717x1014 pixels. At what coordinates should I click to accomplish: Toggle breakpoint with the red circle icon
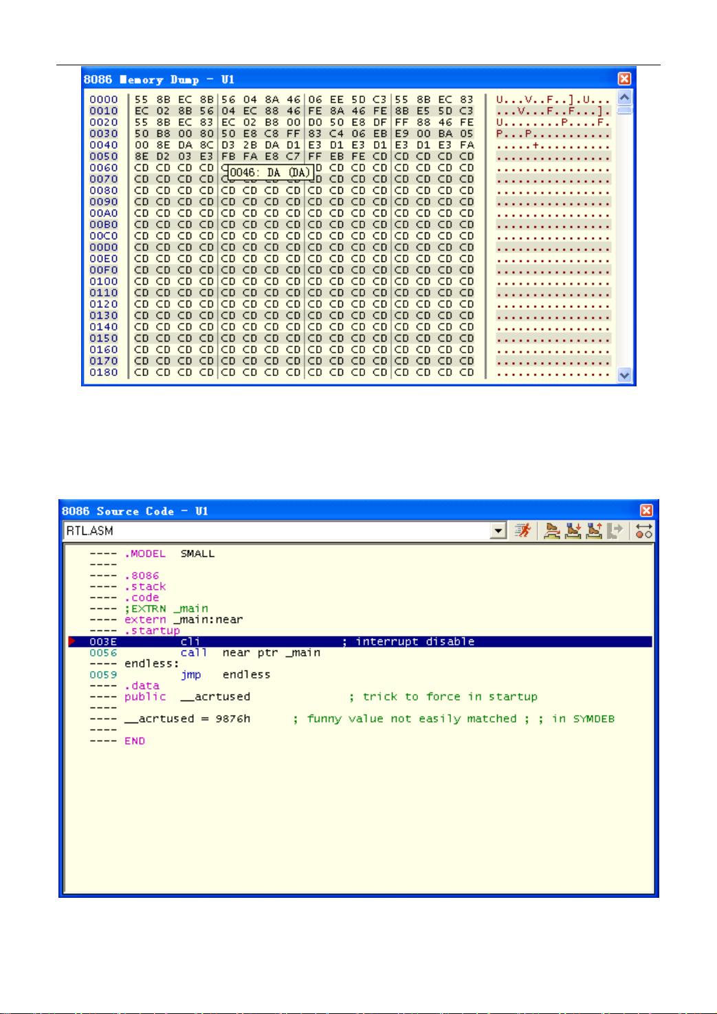coord(643,531)
